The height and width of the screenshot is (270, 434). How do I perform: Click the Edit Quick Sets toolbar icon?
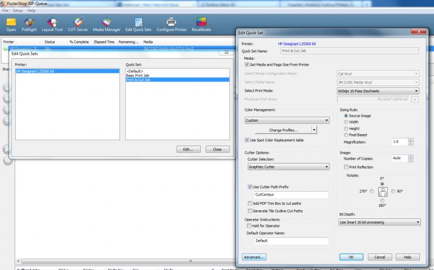click(138, 24)
